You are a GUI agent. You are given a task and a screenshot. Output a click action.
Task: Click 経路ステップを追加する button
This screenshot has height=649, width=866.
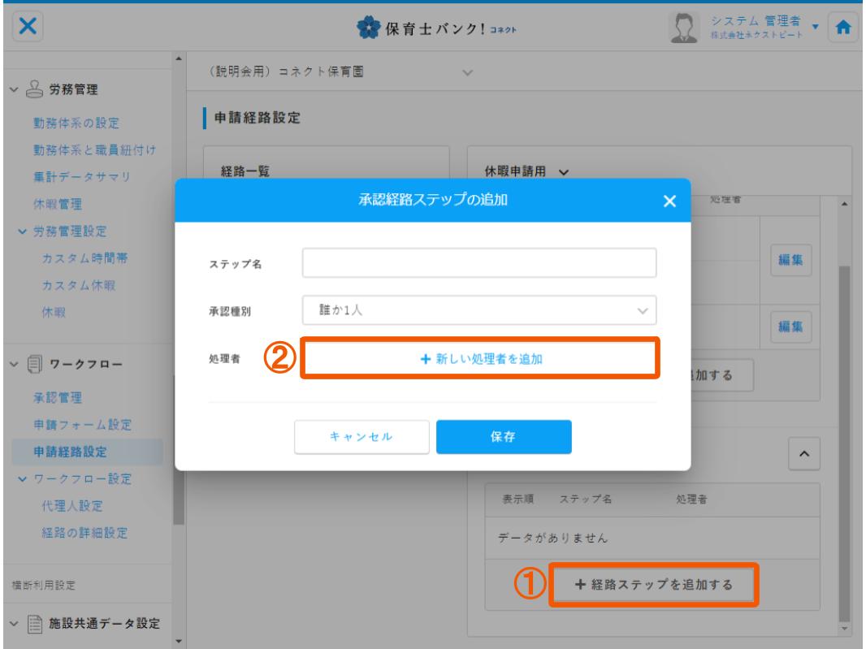coord(656,584)
